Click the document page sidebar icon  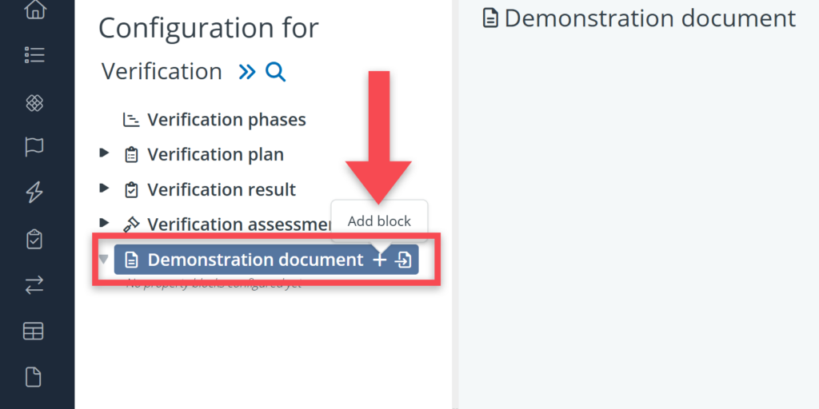34,377
